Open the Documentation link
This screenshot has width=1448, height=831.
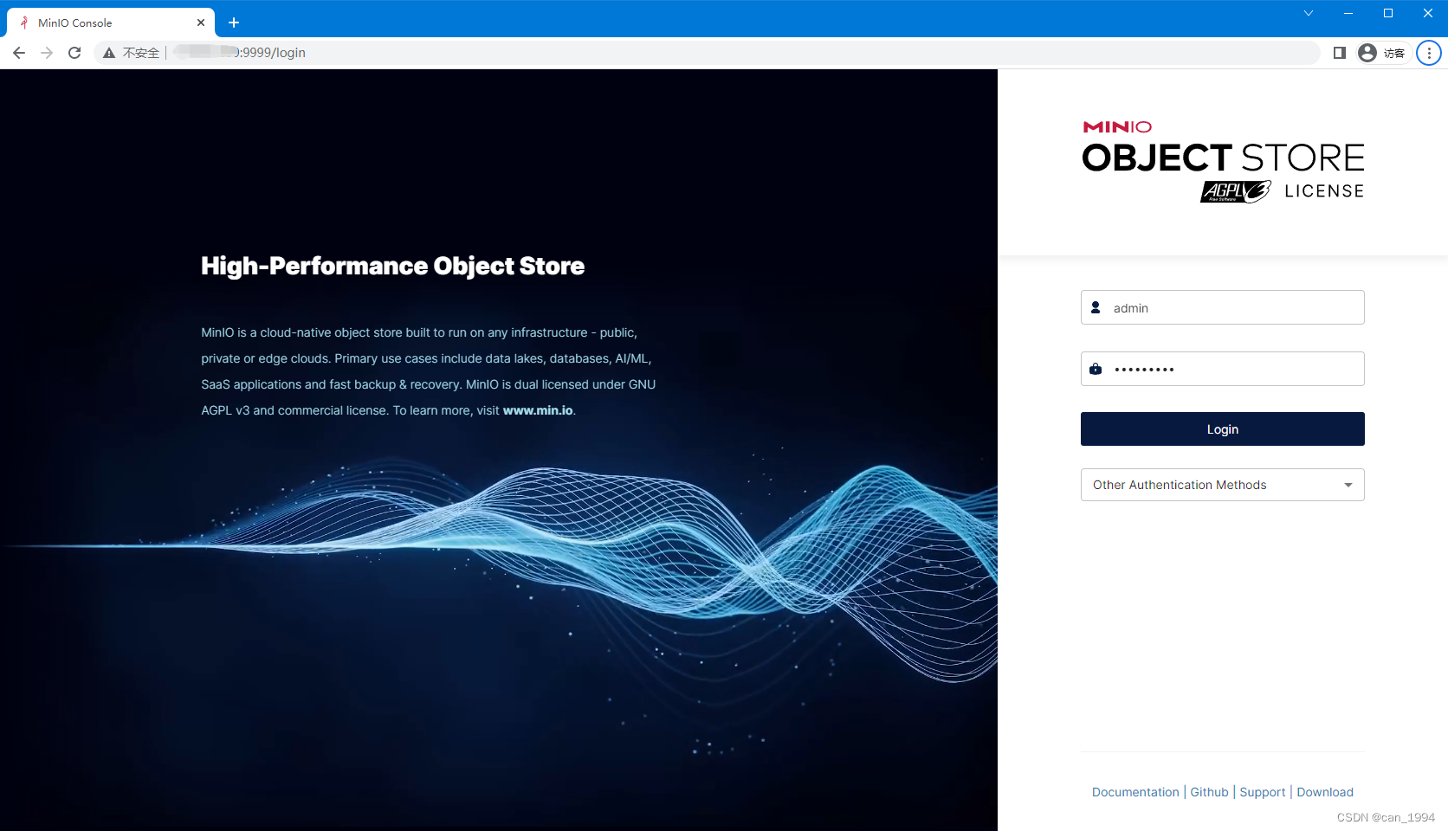(x=1135, y=792)
